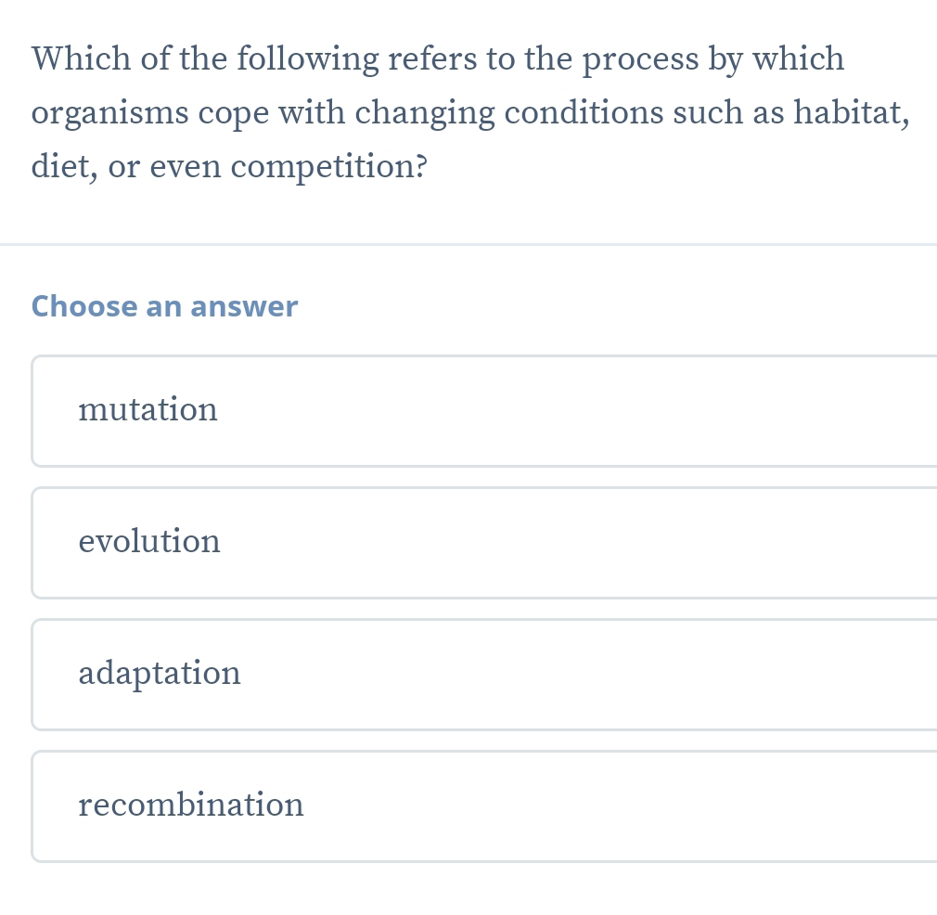The height and width of the screenshot is (915, 937).
Task: Click the 'Choose an answer' heading
Action: point(164,306)
